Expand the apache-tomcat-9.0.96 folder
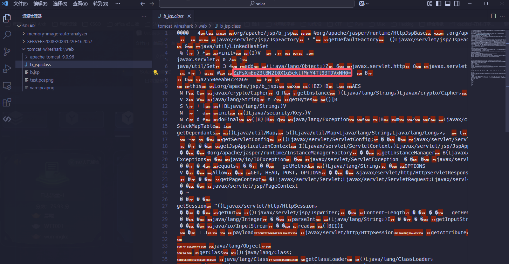Screen dimensions: 509x264 pyautogui.click(x=52, y=57)
